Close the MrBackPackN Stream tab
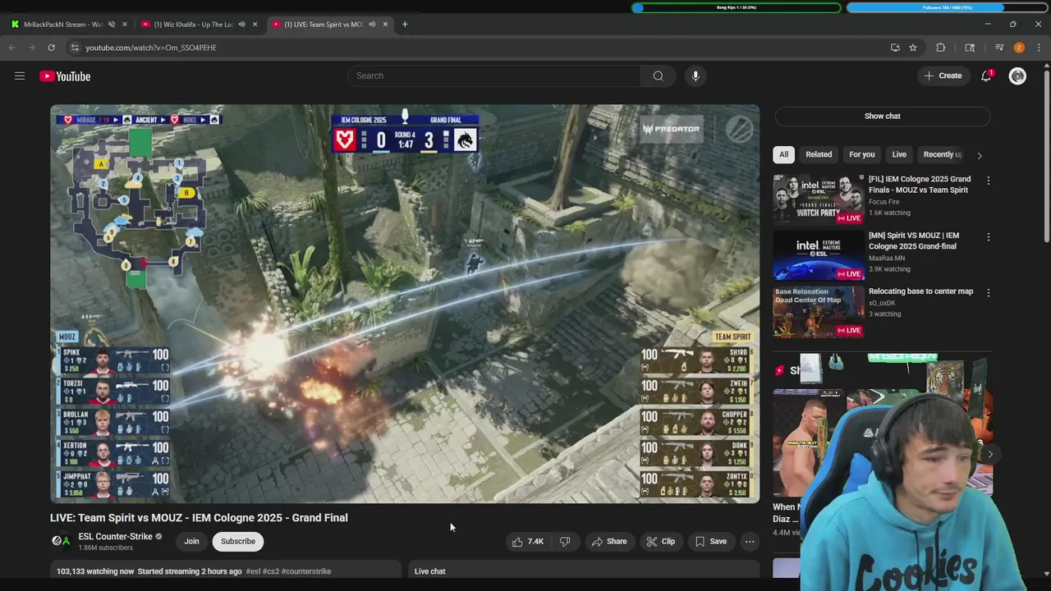1051x591 pixels. tap(125, 25)
